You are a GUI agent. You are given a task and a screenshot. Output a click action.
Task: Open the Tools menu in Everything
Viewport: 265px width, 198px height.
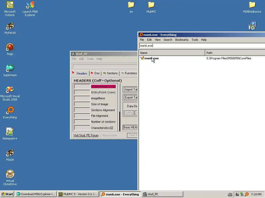[x=195, y=40]
